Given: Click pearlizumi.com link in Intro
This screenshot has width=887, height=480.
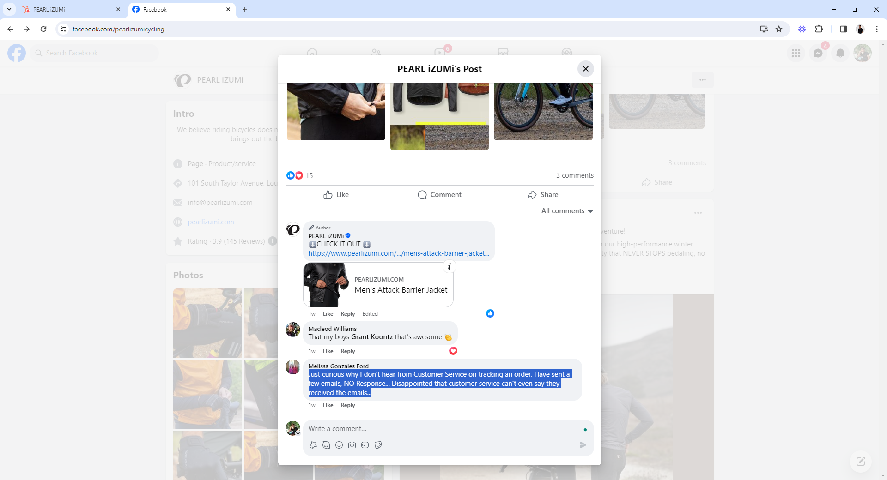Looking at the screenshot, I should pyautogui.click(x=211, y=222).
